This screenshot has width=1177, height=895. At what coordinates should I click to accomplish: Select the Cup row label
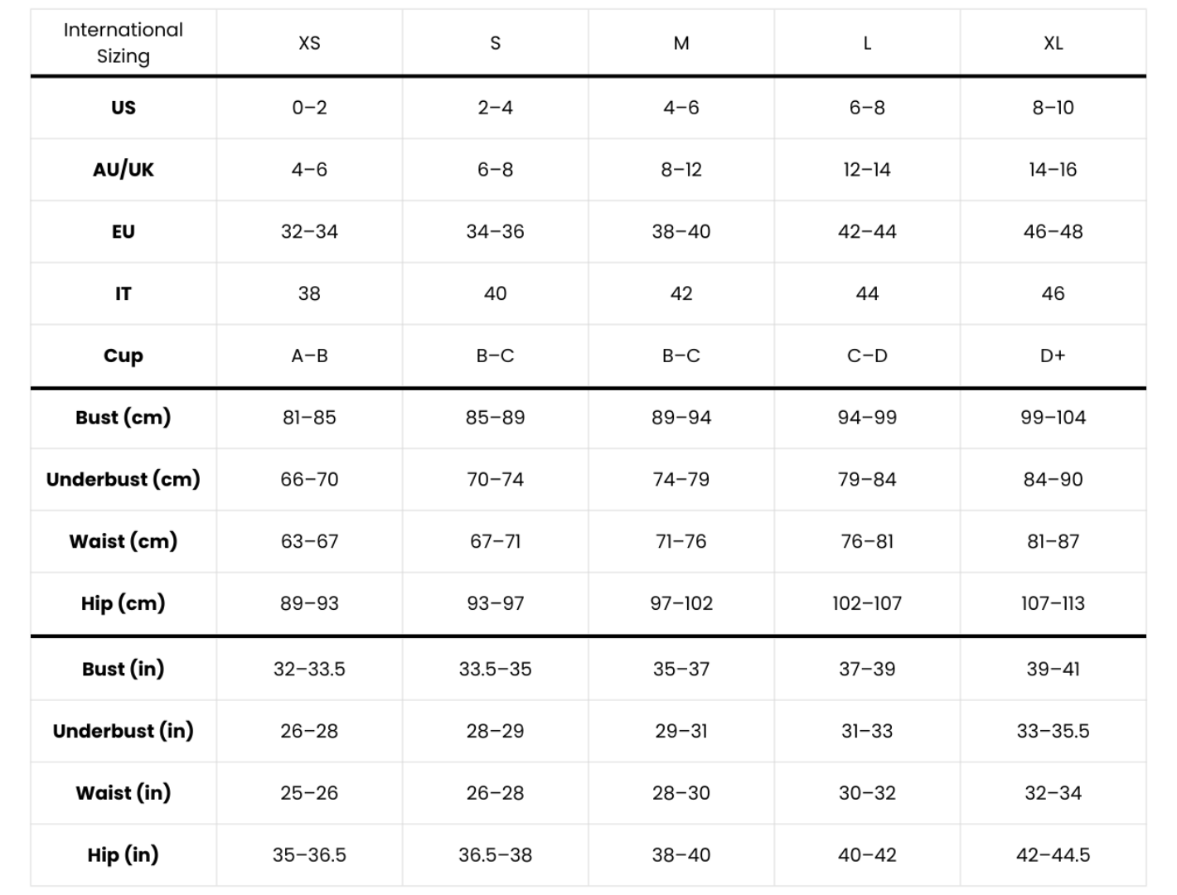tap(124, 356)
